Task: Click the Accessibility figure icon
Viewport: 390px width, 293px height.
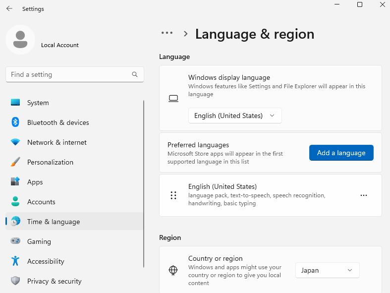Action: (x=15, y=261)
